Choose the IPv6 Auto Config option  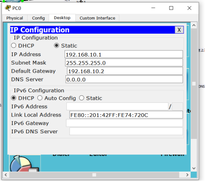coord(40,98)
